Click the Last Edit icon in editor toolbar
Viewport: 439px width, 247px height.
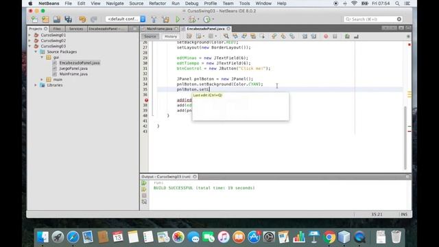(189, 36)
